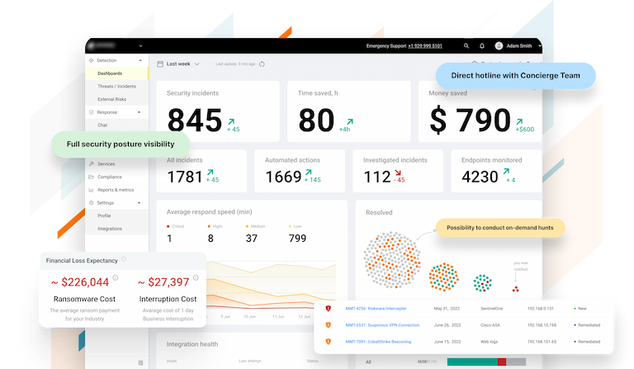The height and width of the screenshot is (369, 634).
Task: Click the Services wrench icon
Action: 91,163
